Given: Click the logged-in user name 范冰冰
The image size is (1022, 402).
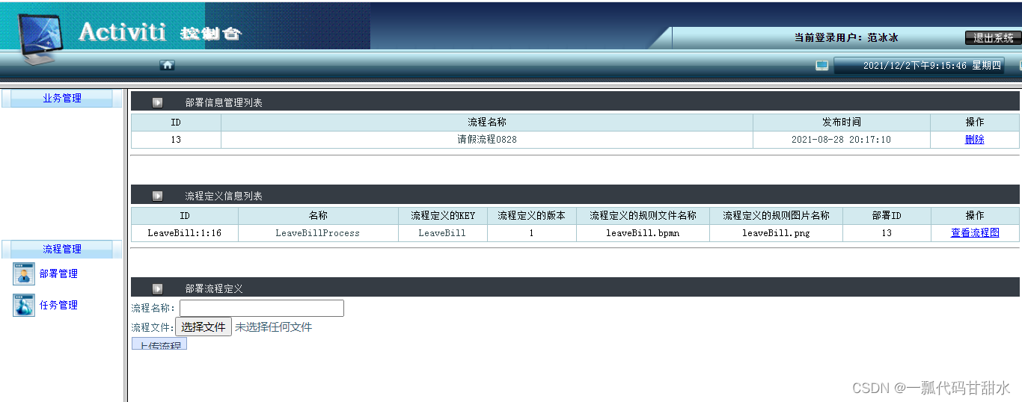Looking at the screenshot, I should (x=883, y=37).
